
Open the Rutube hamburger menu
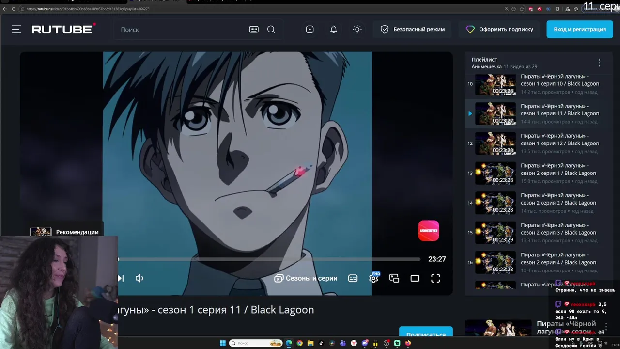pyautogui.click(x=16, y=30)
